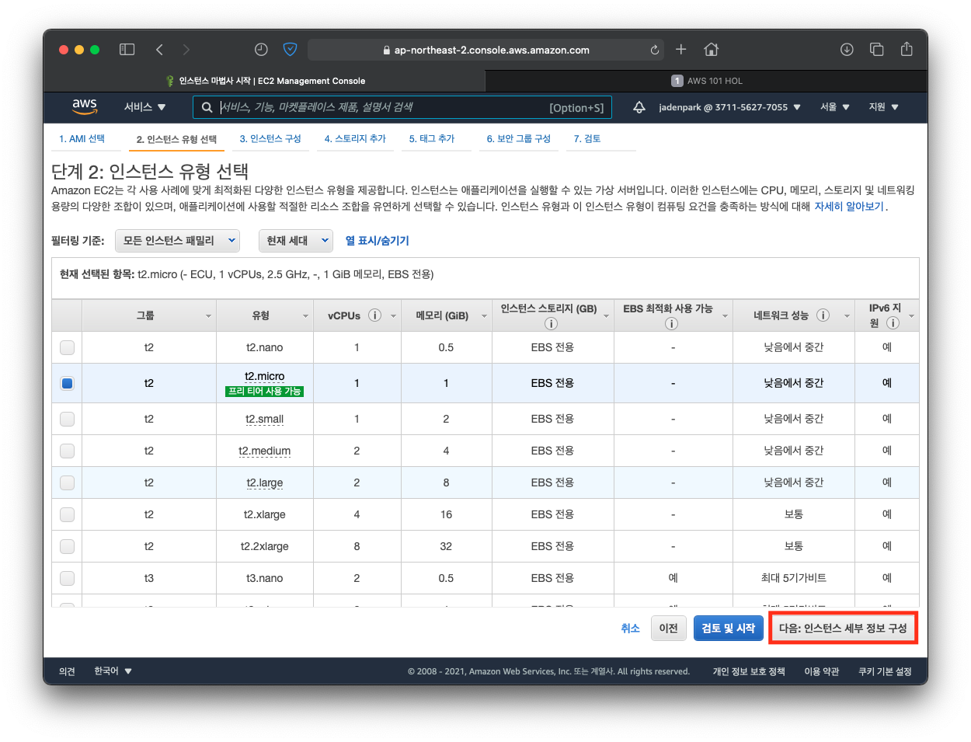The width and height of the screenshot is (971, 742).
Task: Select the t2.small row checkbox
Action: point(67,419)
